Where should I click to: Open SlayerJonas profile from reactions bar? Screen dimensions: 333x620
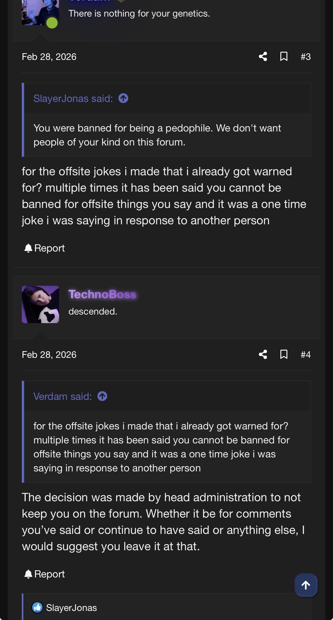click(x=71, y=608)
